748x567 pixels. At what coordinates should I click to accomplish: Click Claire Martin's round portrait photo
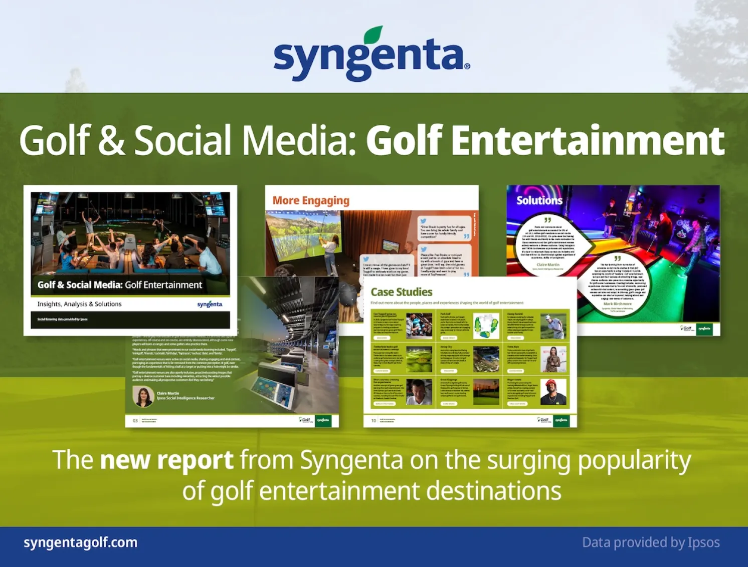[x=143, y=396]
